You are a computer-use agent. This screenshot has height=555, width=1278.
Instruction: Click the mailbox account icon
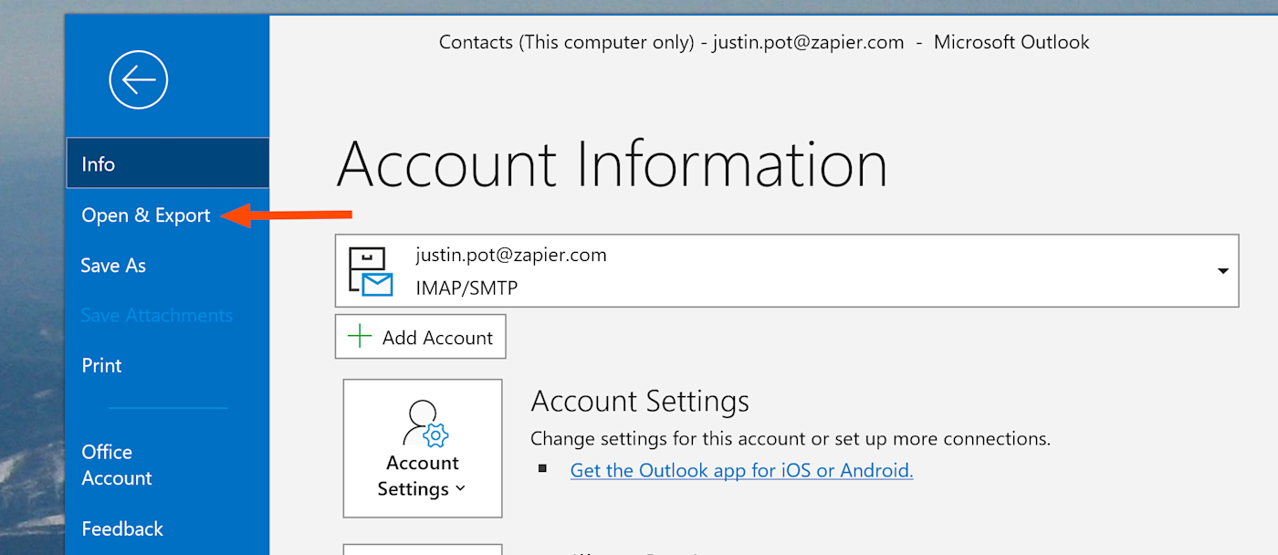point(371,272)
